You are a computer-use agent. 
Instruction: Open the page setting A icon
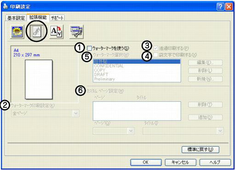point(57,31)
